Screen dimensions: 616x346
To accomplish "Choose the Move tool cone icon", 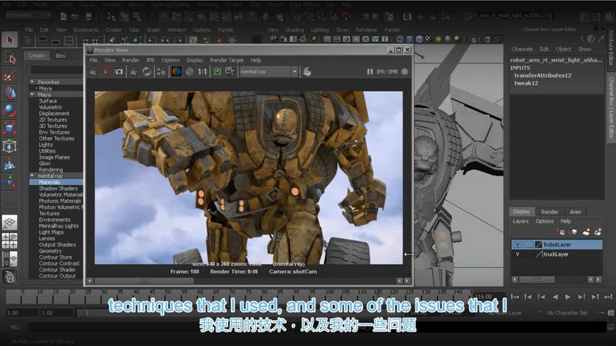I will pyautogui.click(x=10, y=93).
